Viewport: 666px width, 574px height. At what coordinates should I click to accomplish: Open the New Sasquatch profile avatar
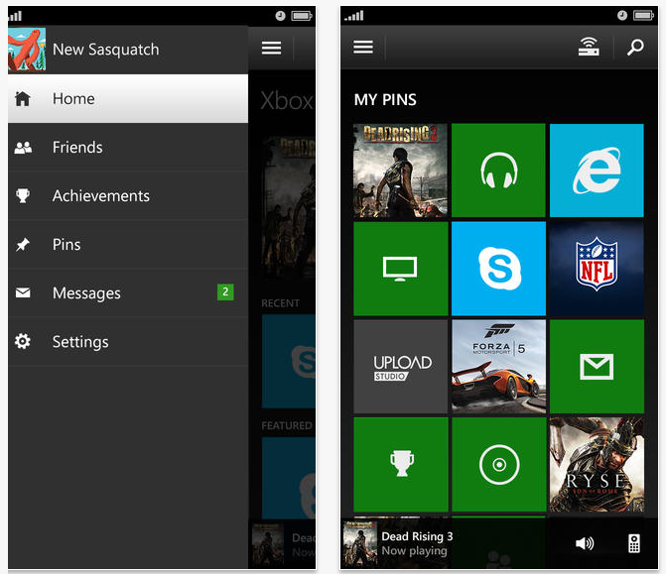tap(27, 50)
